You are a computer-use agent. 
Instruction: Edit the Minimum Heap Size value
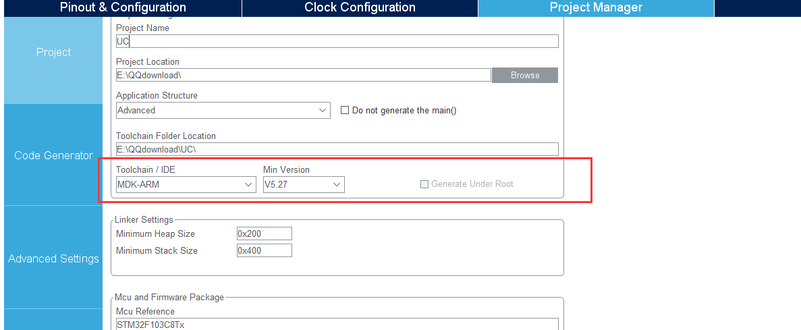(x=264, y=234)
